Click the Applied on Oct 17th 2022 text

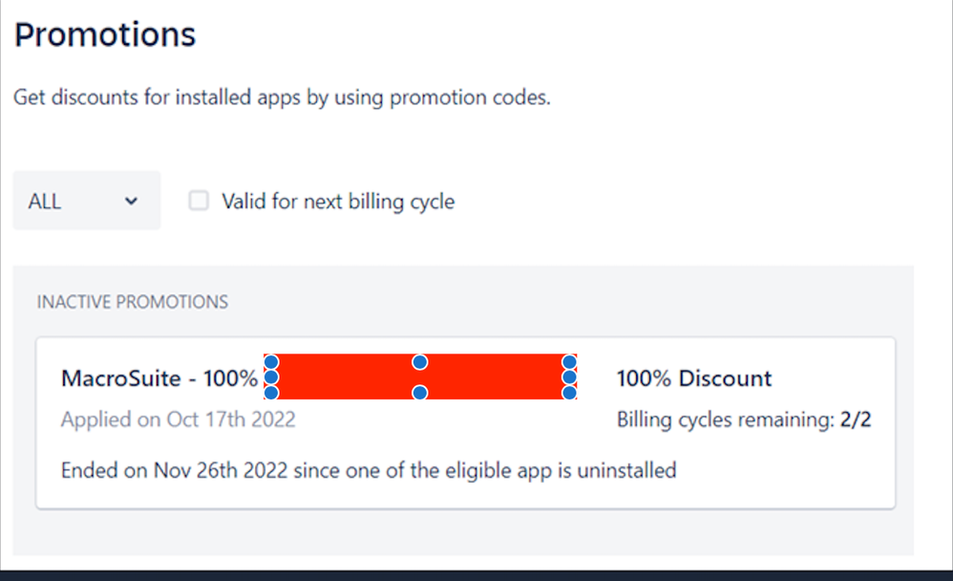pos(178,420)
